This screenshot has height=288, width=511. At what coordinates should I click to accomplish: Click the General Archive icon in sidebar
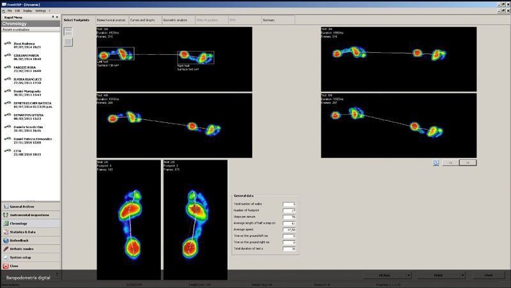(6, 207)
